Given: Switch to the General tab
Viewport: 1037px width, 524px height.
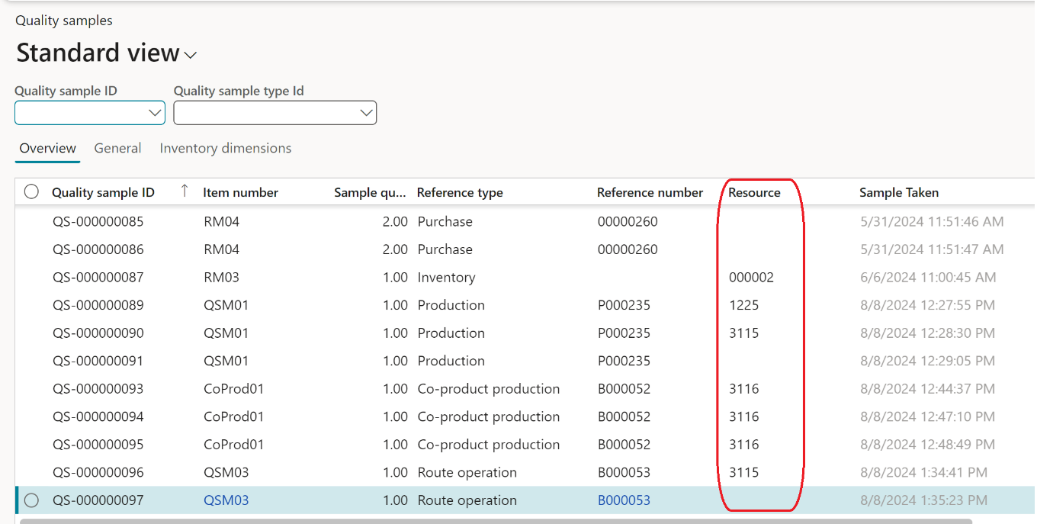Looking at the screenshot, I should (117, 148).
